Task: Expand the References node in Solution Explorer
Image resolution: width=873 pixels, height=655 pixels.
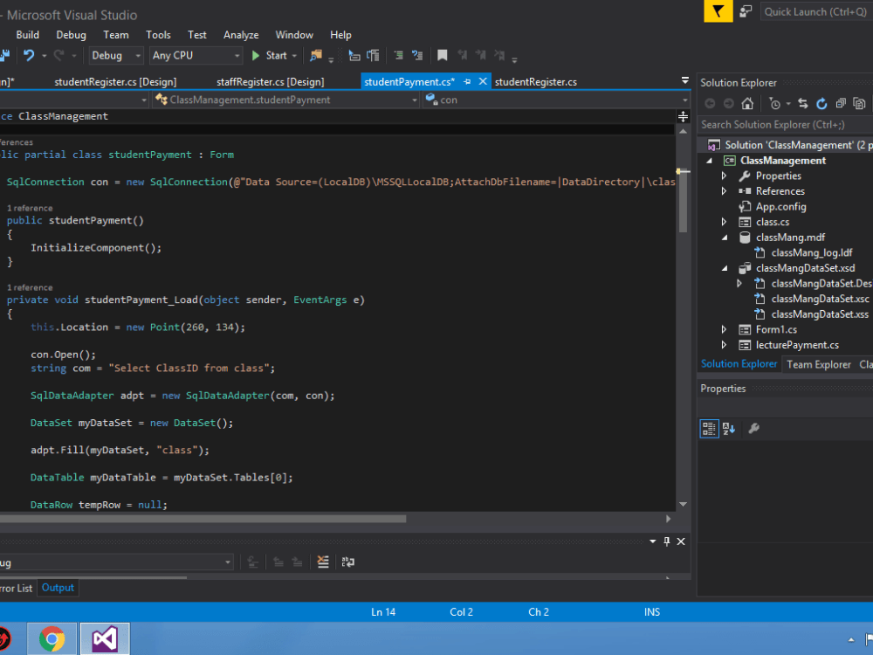Action: (x=724, y=191)
